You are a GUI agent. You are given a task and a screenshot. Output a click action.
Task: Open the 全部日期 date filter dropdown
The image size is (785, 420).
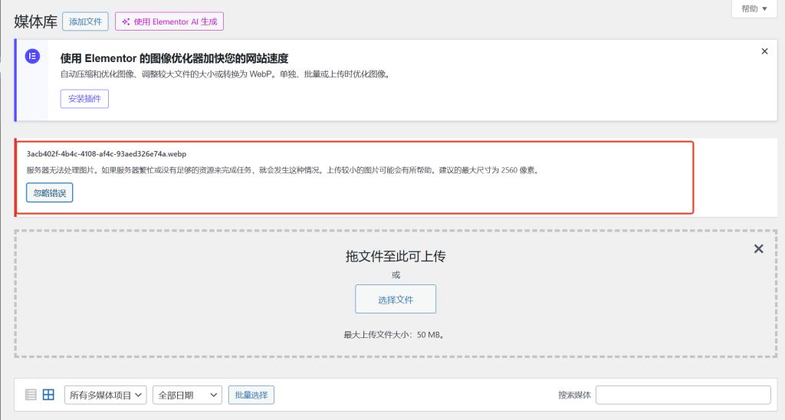[x=187, y=395]
